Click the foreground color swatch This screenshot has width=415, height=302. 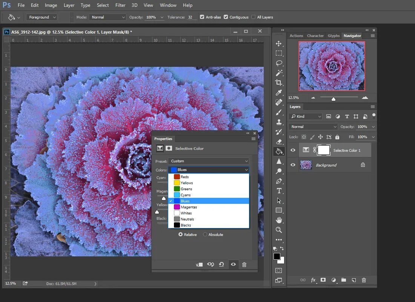[x=277, y=256]
